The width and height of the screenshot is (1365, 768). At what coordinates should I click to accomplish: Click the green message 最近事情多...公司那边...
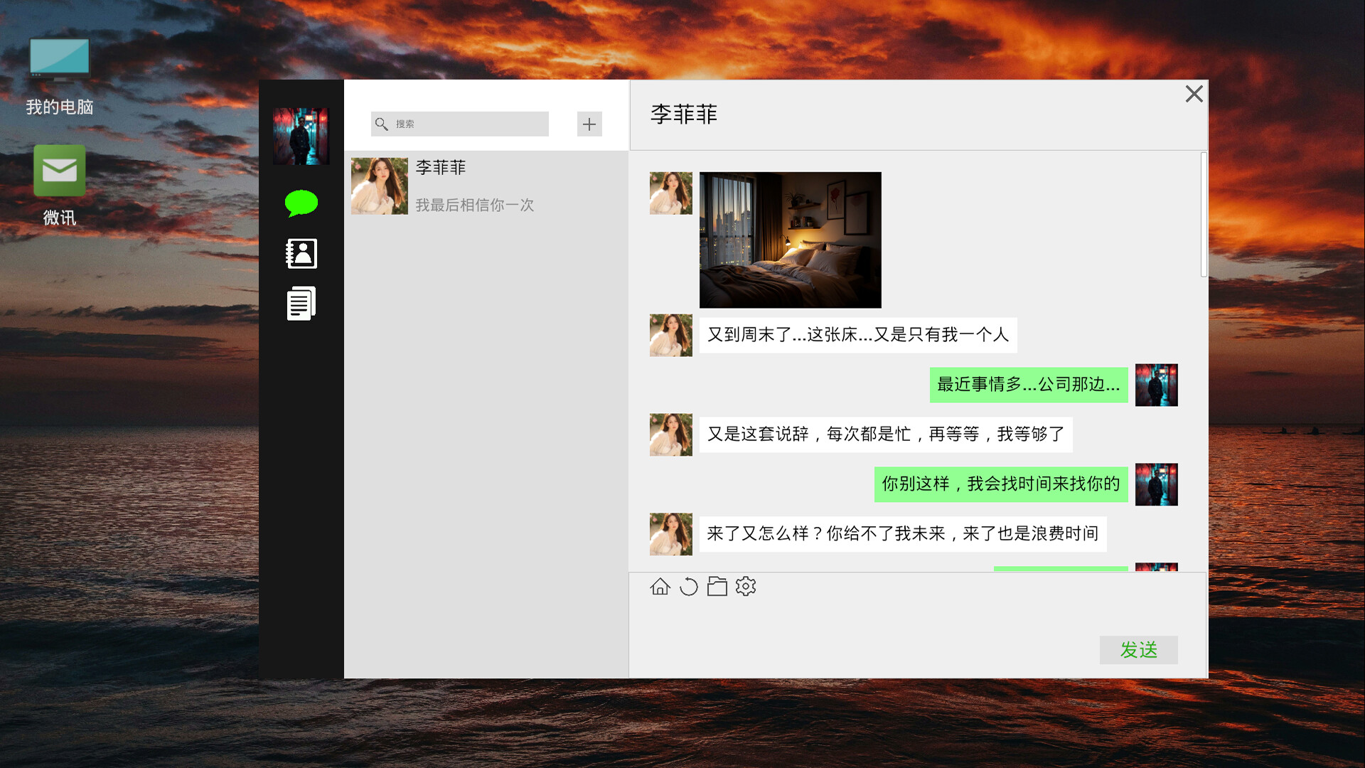point(1029,385)
